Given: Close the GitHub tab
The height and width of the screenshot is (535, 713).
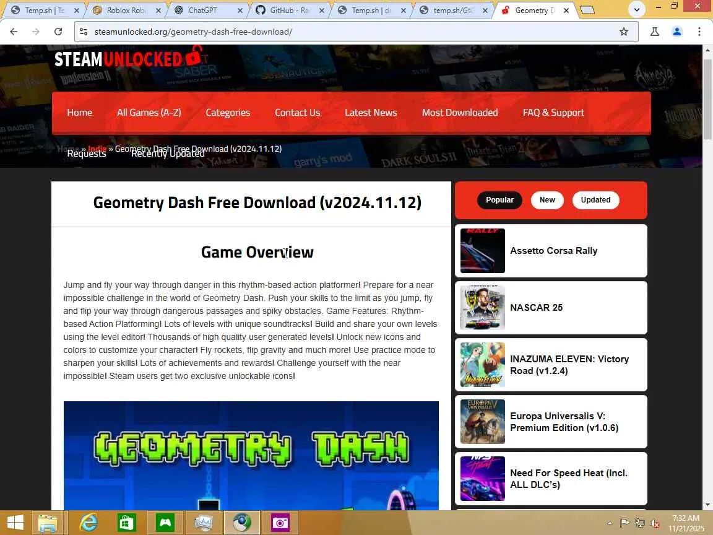Looking at the screenshot, I should pos(321,10).
